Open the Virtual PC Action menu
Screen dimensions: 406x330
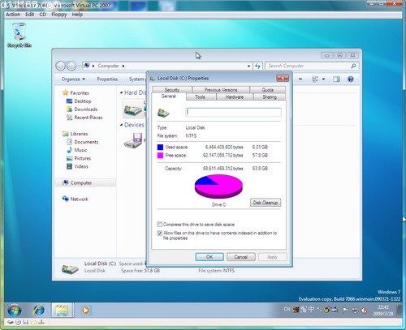click(13, 15)
